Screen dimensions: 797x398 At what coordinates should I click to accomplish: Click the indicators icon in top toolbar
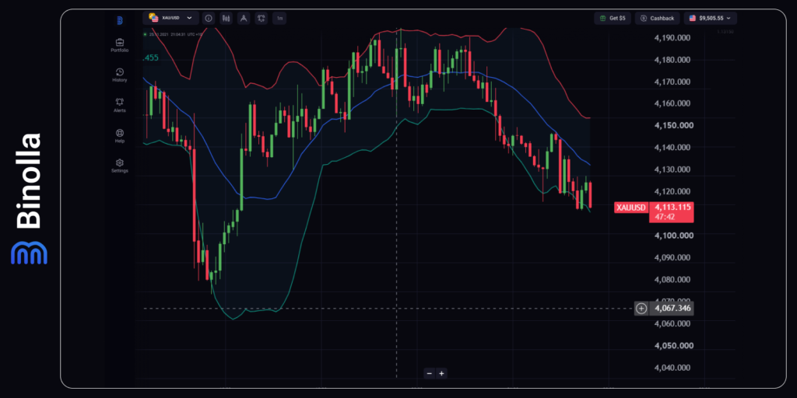tap(262, 19)
